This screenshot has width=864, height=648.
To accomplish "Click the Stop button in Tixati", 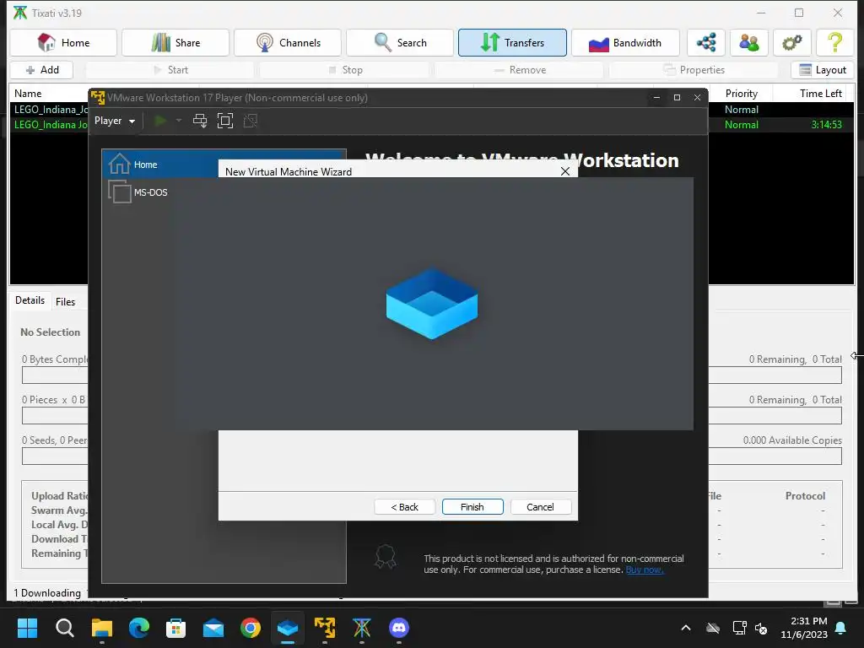I will [x=345, y=70].
